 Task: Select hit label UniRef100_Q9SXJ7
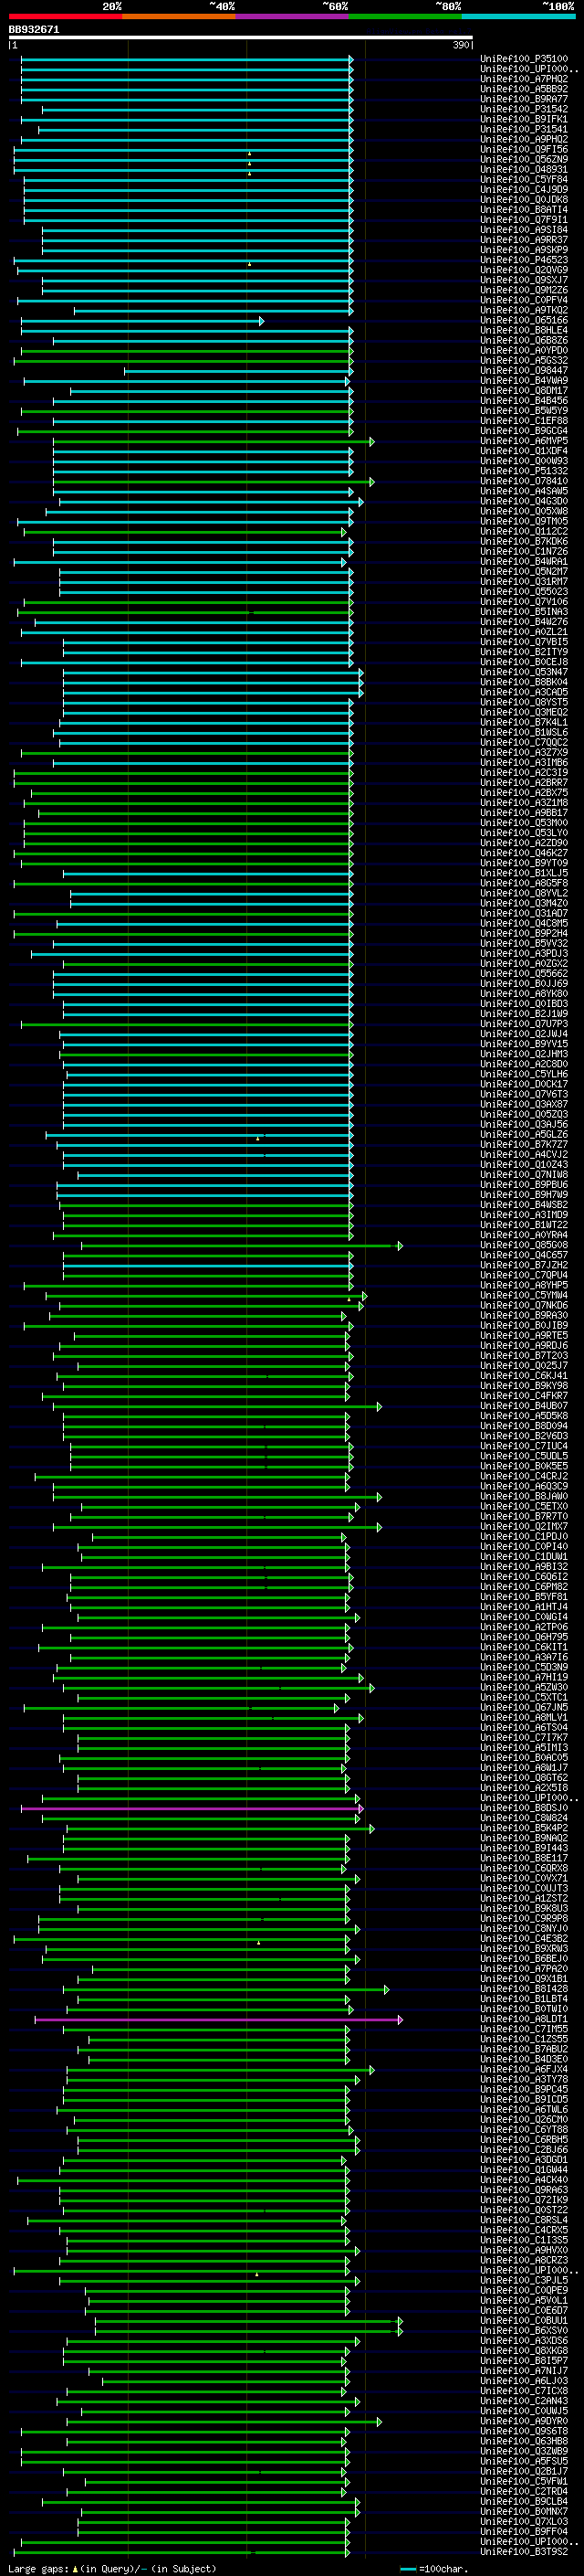tap(524, 280)
